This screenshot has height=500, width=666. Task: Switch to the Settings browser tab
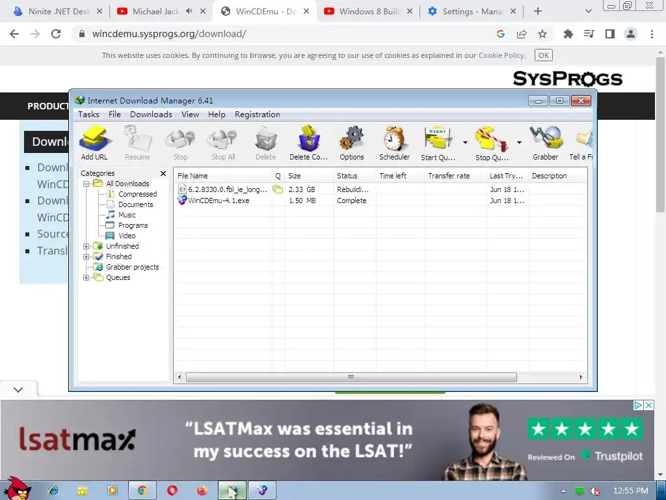472,12
